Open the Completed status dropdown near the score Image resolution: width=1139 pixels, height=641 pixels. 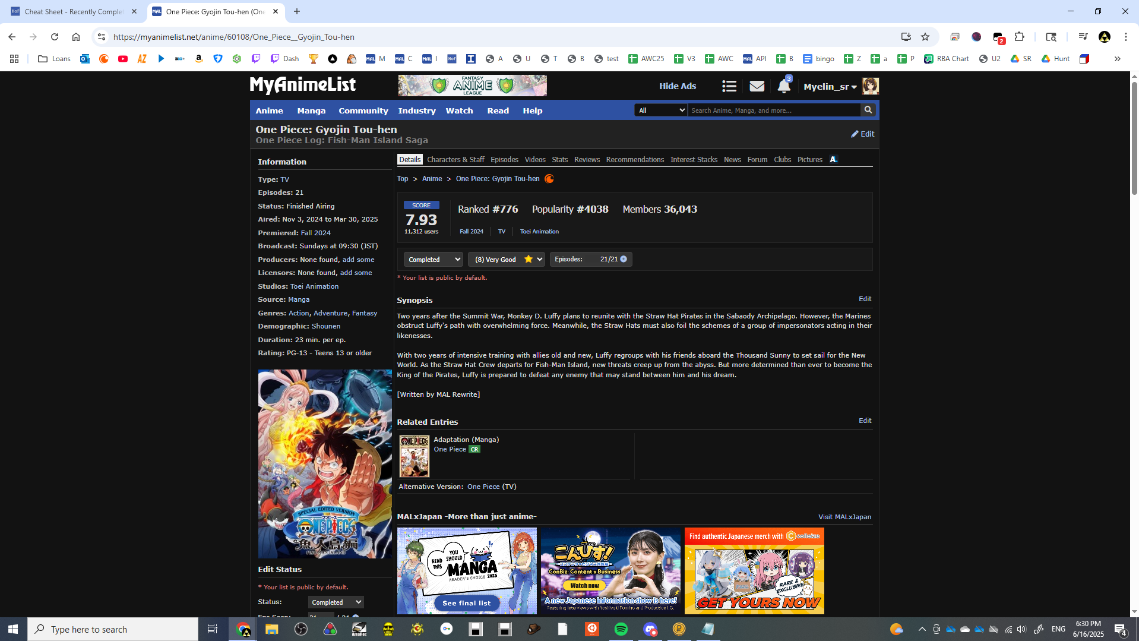click(434, 260)
